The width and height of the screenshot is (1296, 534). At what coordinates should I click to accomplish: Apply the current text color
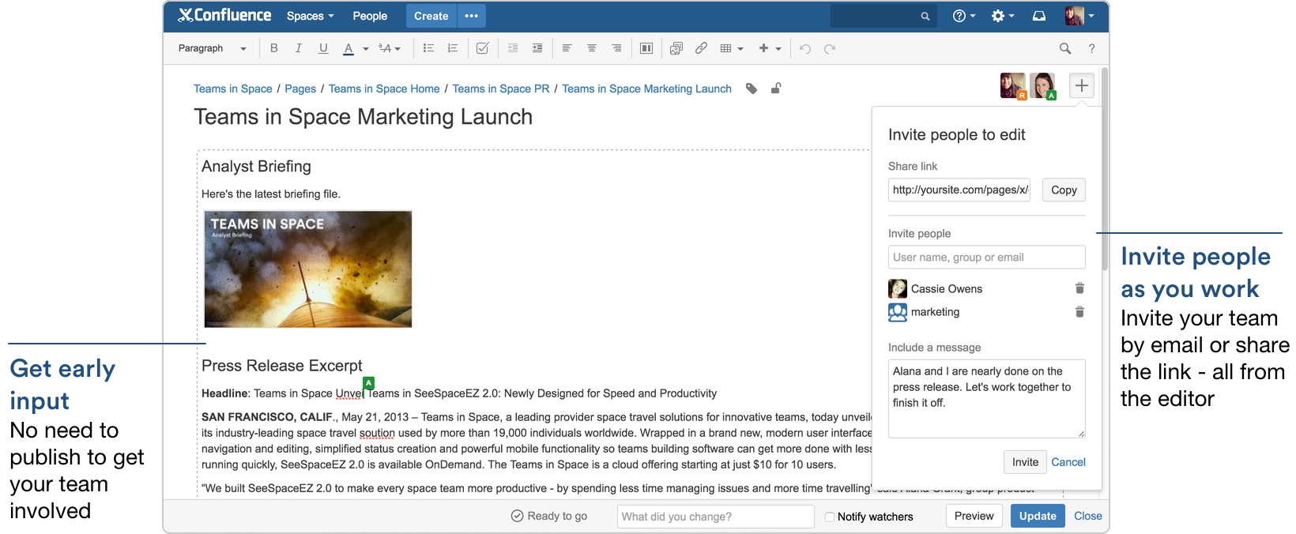(x=348, y=48)
